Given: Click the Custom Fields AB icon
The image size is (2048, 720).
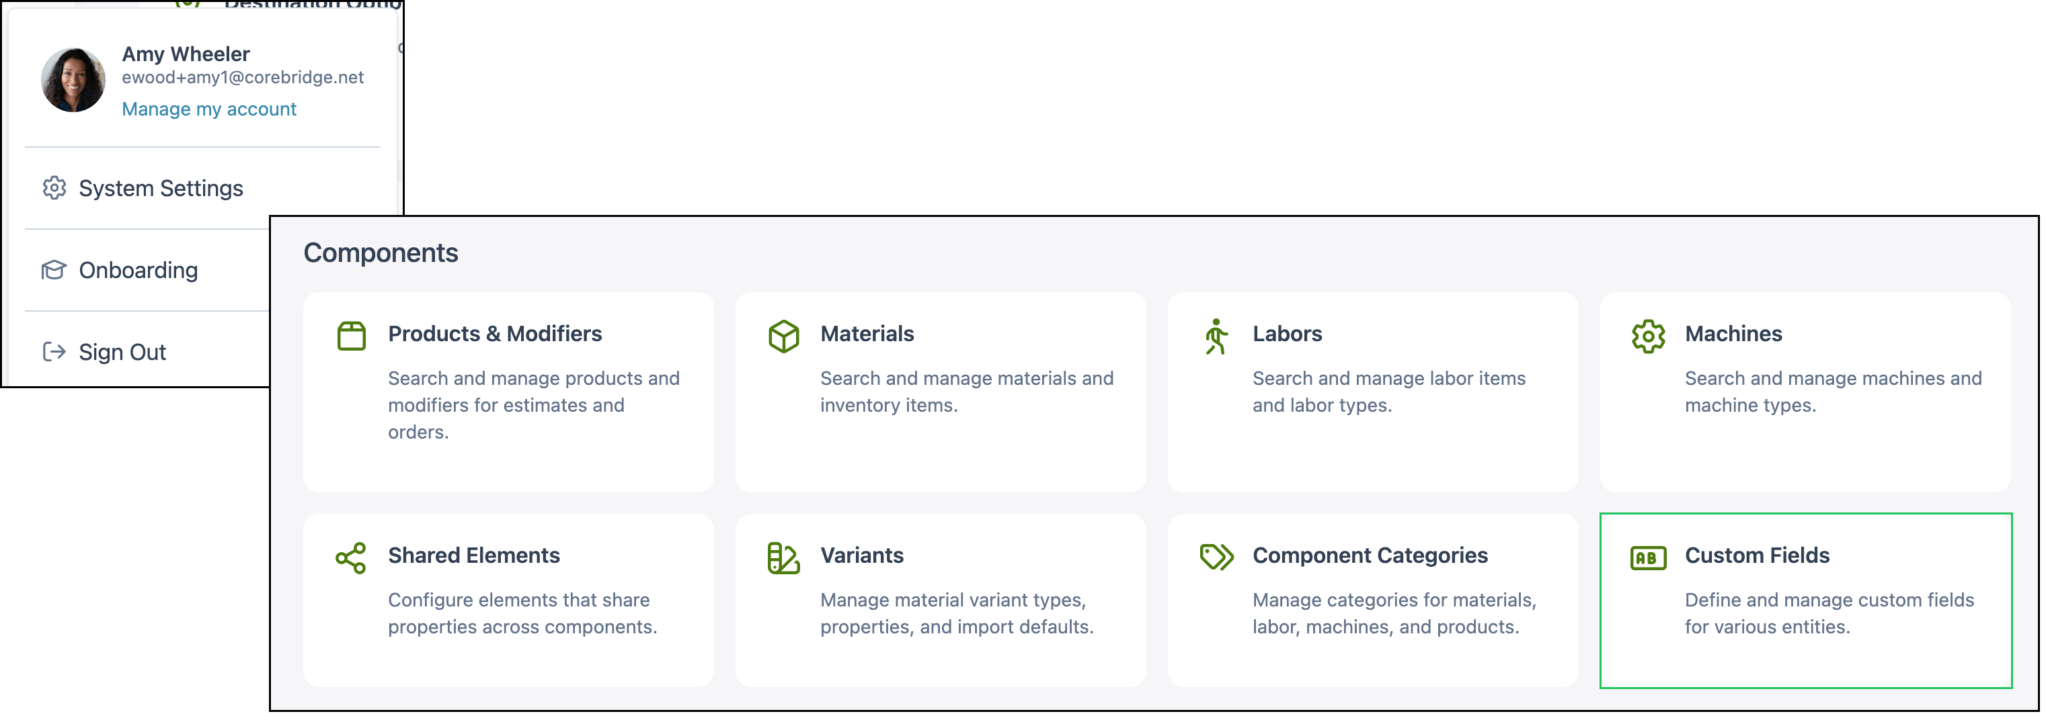Looking at the screenshot, I should point(1648,557).
